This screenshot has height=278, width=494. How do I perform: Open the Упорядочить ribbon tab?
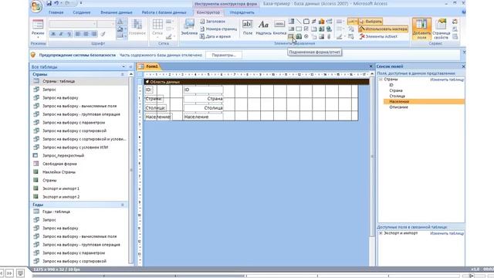242,12
